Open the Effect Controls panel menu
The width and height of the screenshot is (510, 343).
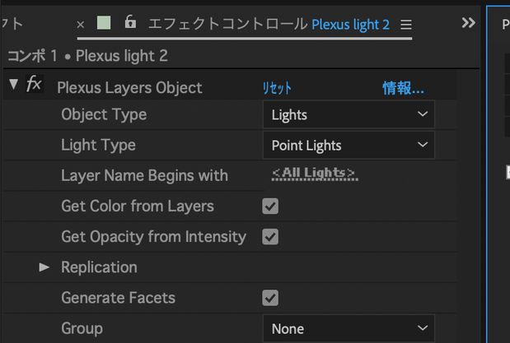(x=406, y=25)
